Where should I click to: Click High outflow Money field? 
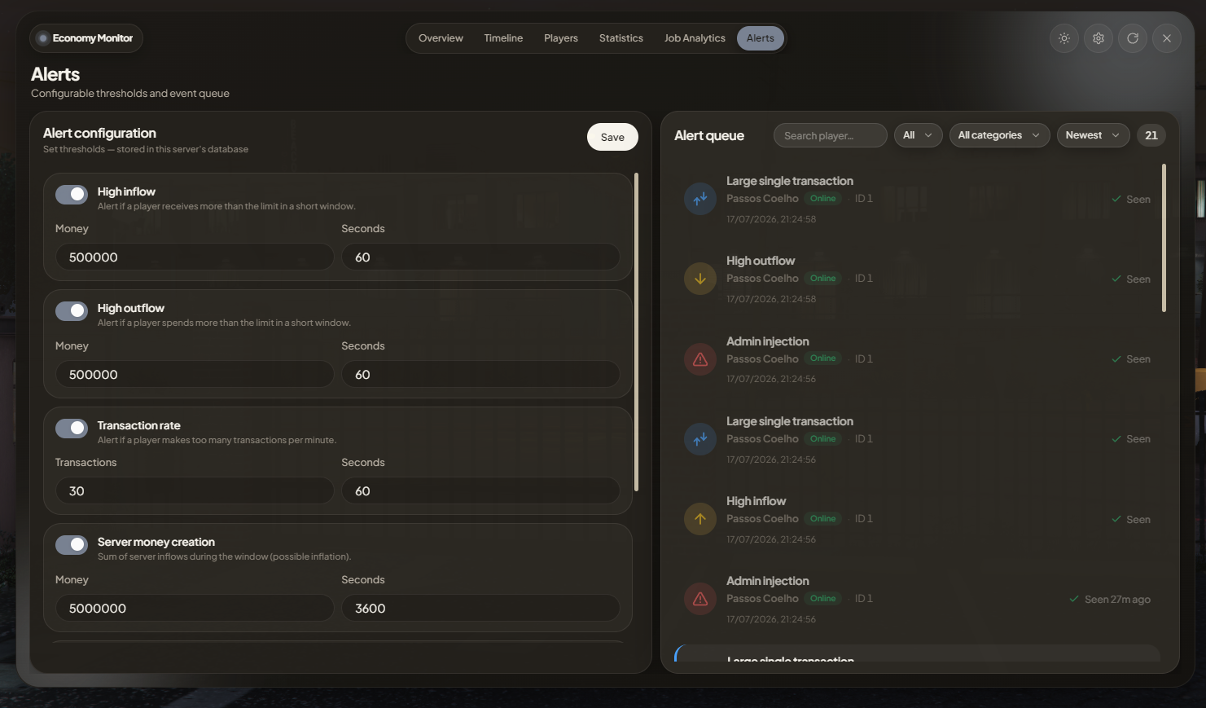click(195, 375)
